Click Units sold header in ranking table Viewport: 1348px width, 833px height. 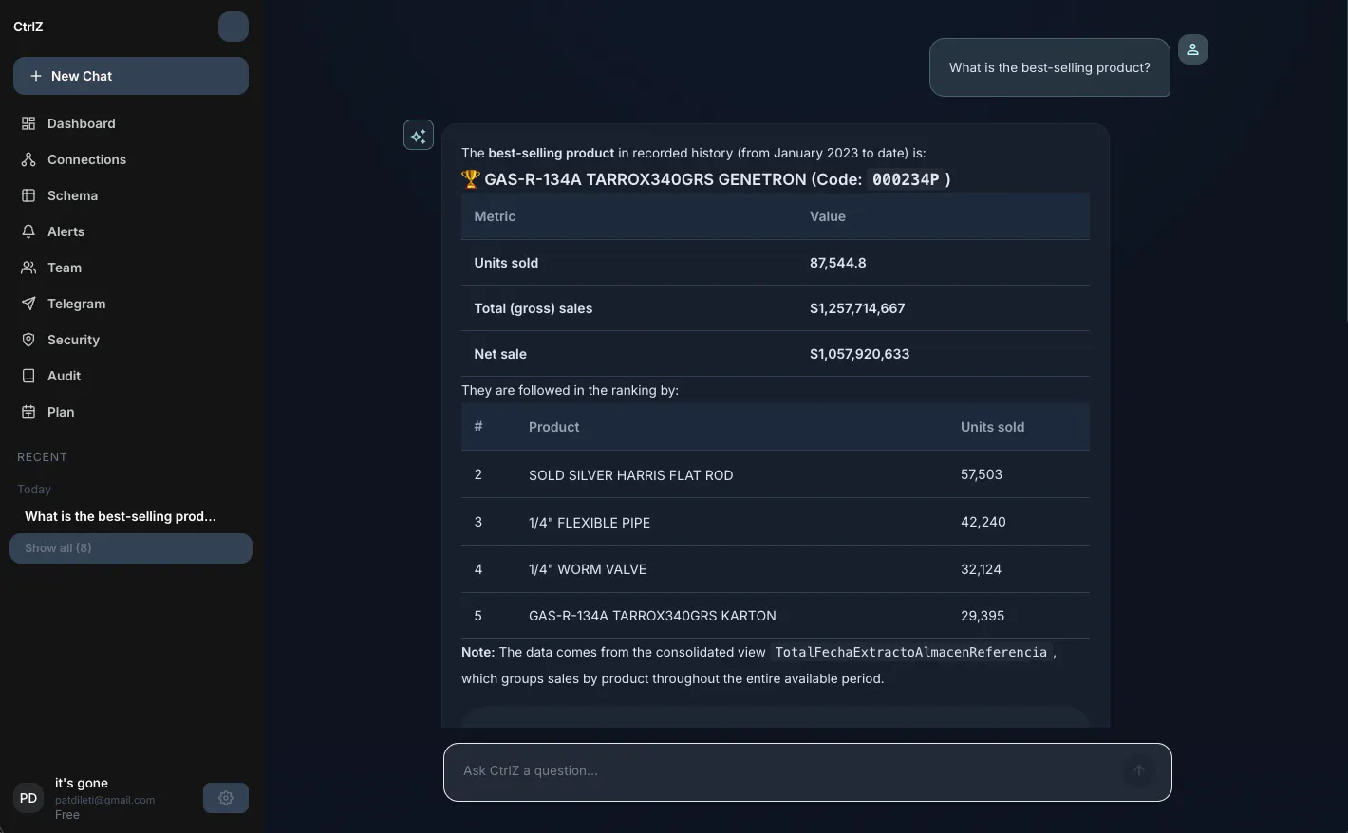point(992,427)
